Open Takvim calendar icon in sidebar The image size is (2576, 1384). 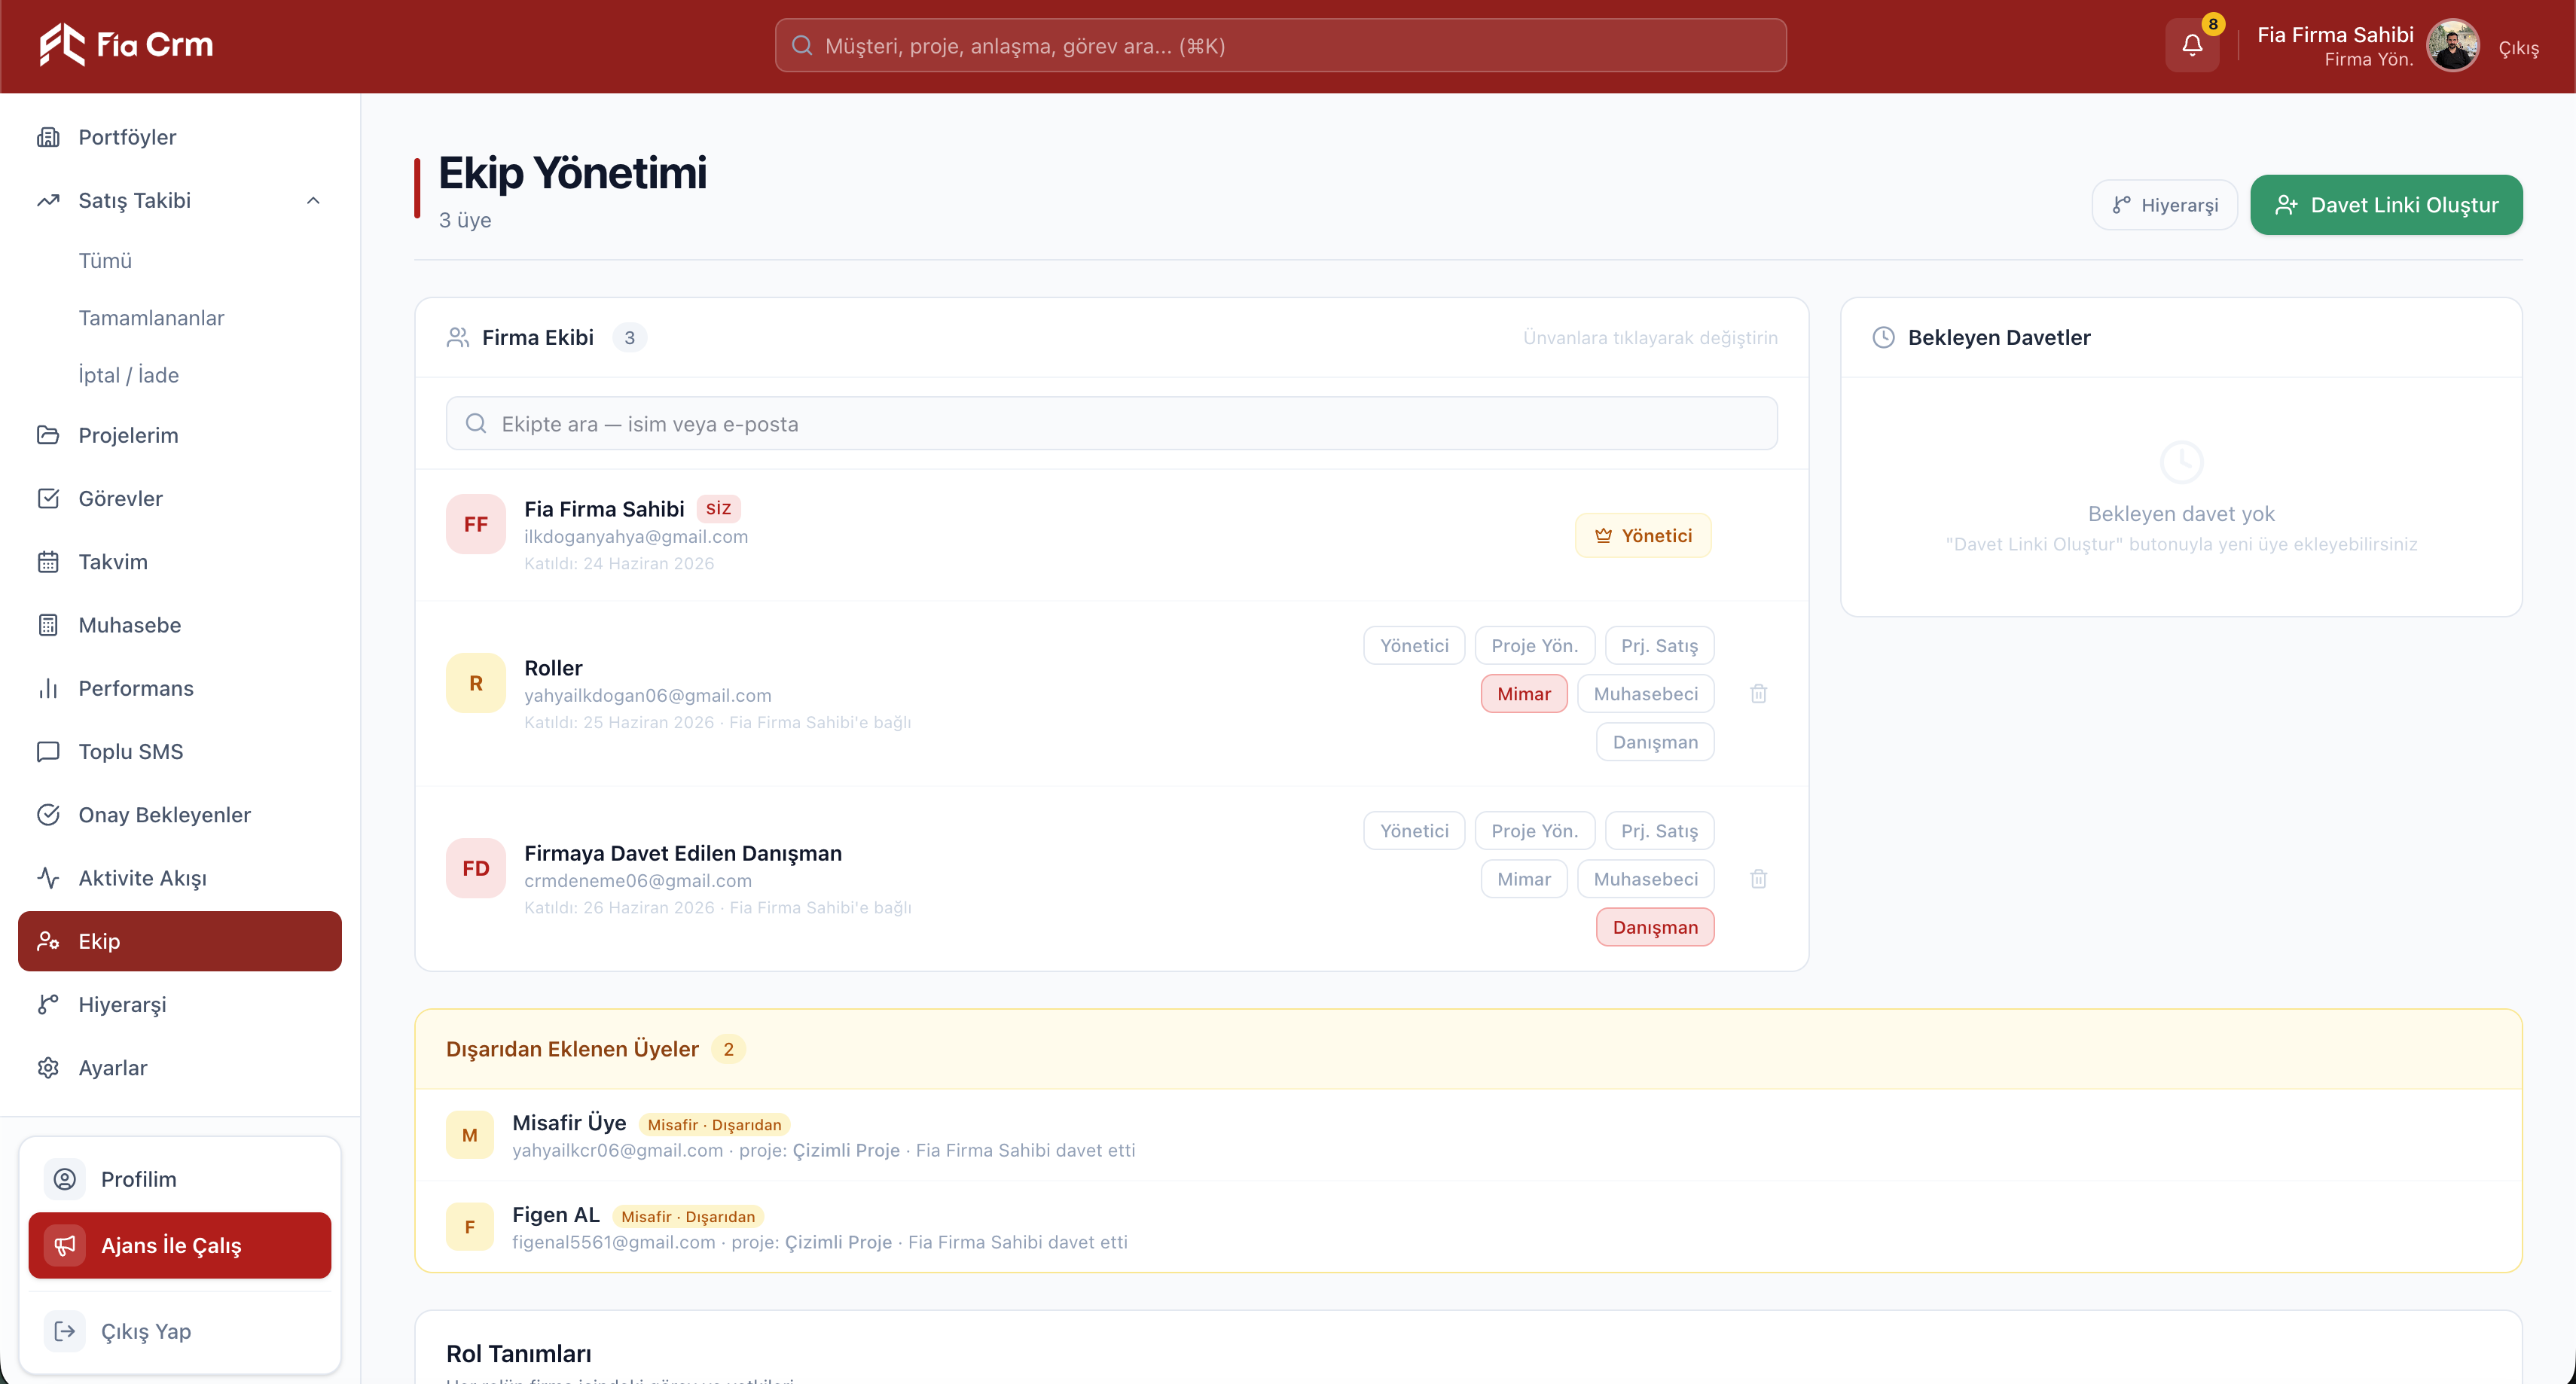click(x=48, y=562)
